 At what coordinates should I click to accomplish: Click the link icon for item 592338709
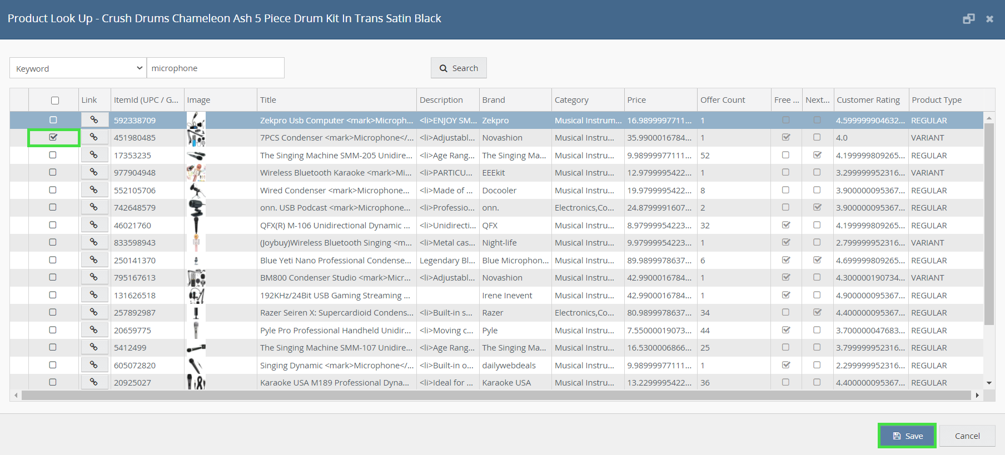[x=94, y=120]
